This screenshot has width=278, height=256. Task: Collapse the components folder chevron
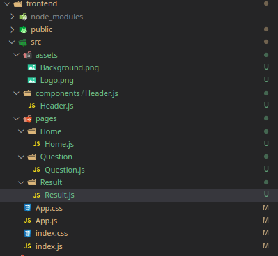[x=16, y=93]
